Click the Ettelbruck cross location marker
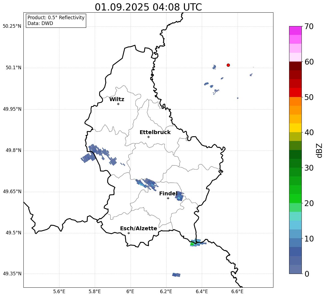The image size is (326, 297). point(148,137)
